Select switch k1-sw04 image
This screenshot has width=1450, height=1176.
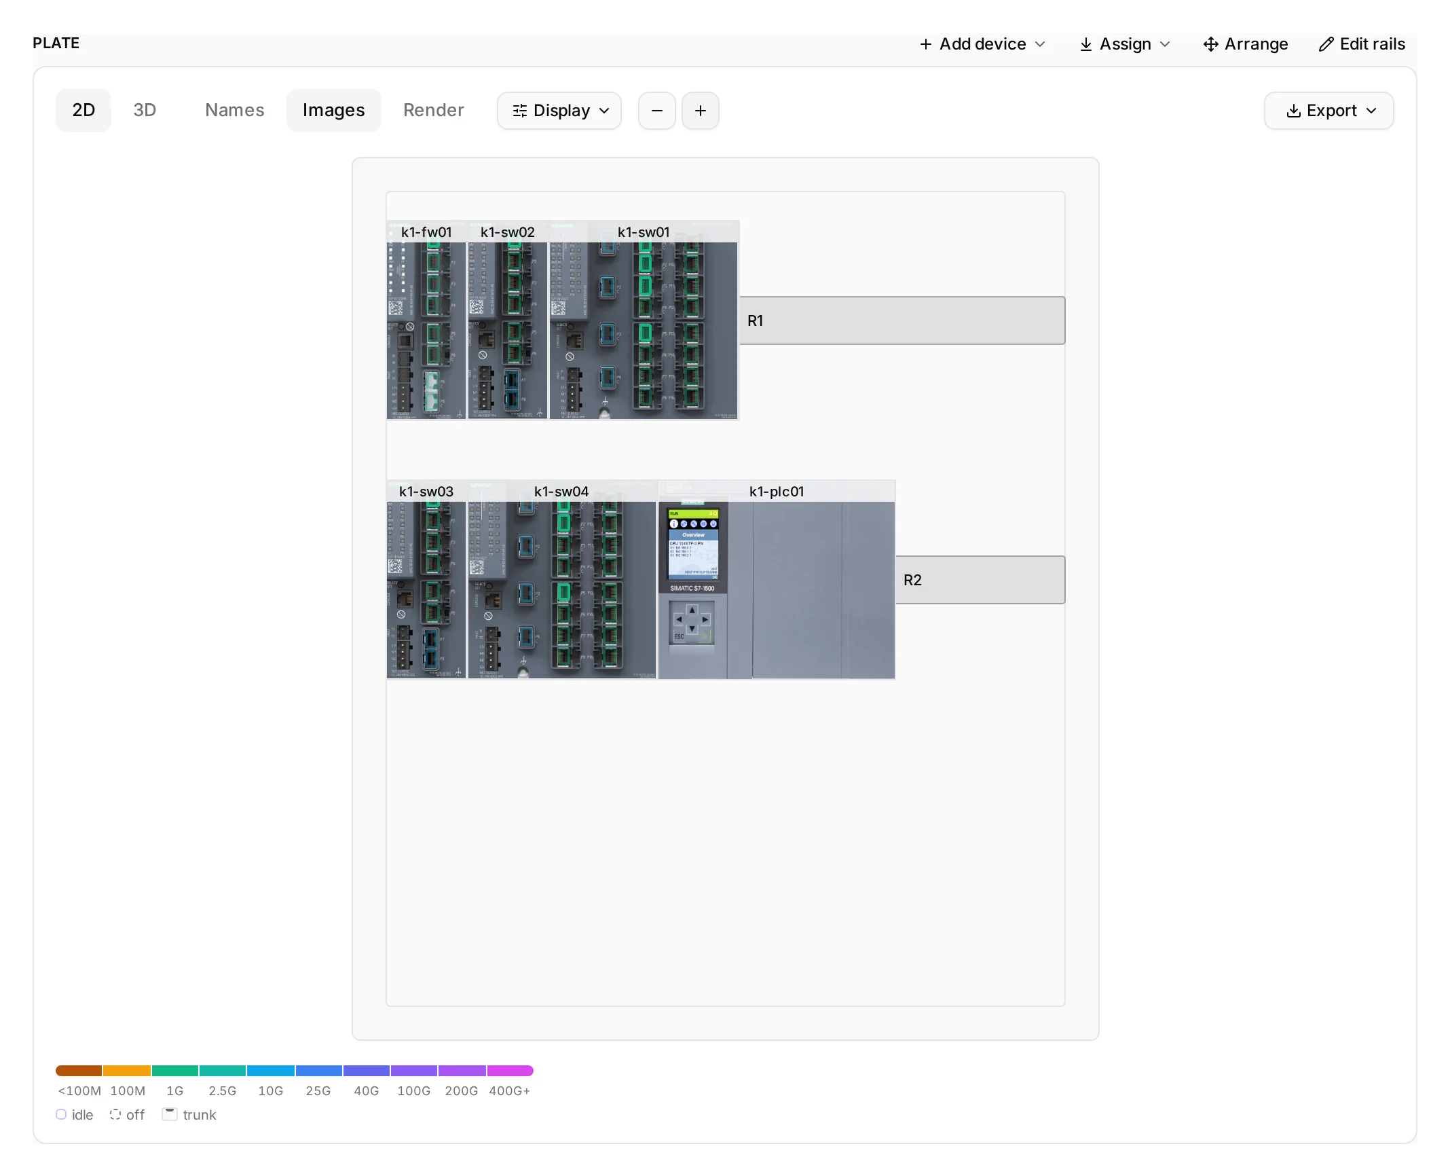pyautogui.click(x=562, y=580)
